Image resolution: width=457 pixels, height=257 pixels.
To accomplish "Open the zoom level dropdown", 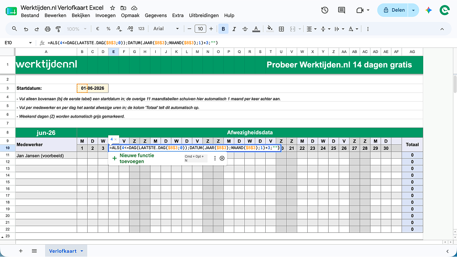I will point(77,29).
